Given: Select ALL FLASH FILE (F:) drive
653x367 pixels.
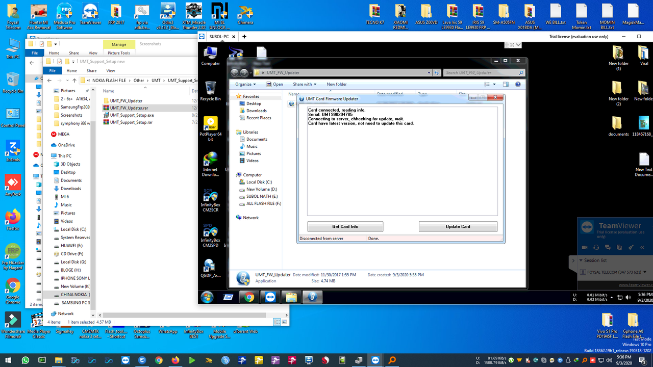Looking at the screenshot, I should pyautogui.click(x=263, y=203).
